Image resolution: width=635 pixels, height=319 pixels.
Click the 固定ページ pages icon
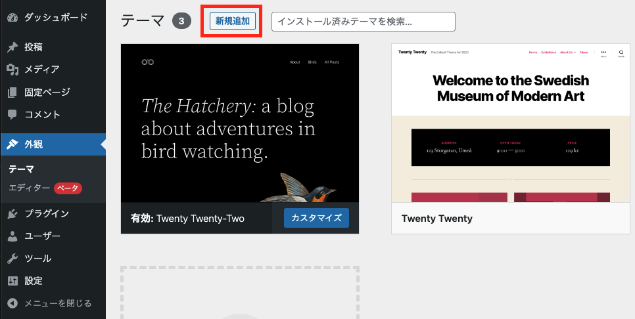point(12,92)
